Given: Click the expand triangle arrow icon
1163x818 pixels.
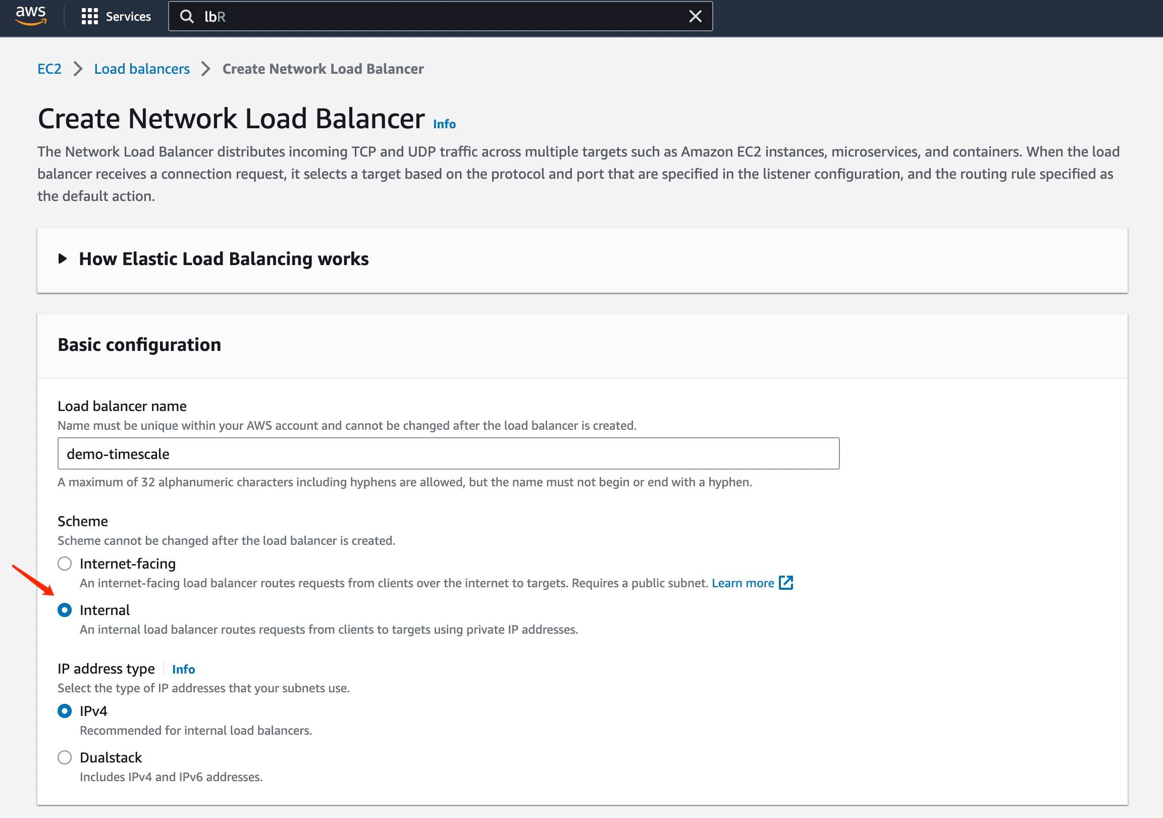Looking at the screenshot, I should click(62, 259).
